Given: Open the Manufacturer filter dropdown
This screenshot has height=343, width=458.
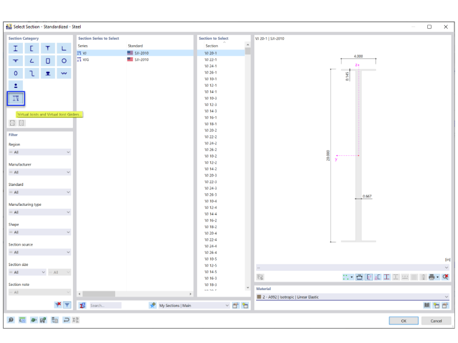Looking at the screenshot, I should pyautogui.click(x=40, y=172).
